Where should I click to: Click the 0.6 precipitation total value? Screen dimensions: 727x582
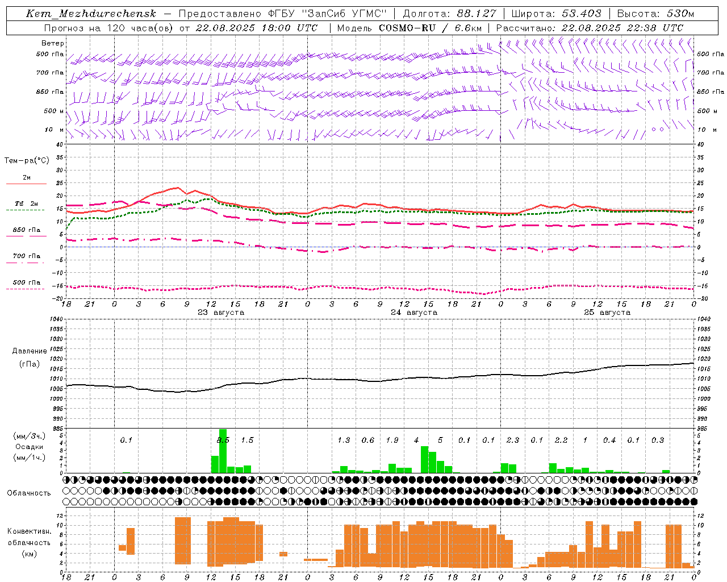[368, 440]
